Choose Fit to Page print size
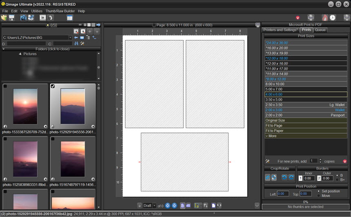 point(306,126)
